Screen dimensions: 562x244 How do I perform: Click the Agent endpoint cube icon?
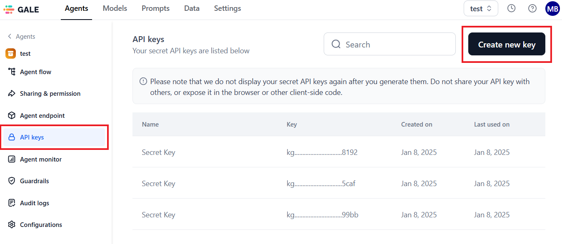[12, 115]
